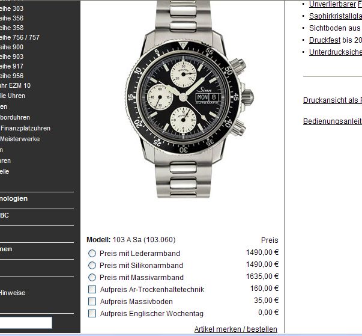The height and width of the screenshot is (336, 362).
Task: Click the Sinn 103 watch image
Action: pyautogui.click(x=189, y=99)
